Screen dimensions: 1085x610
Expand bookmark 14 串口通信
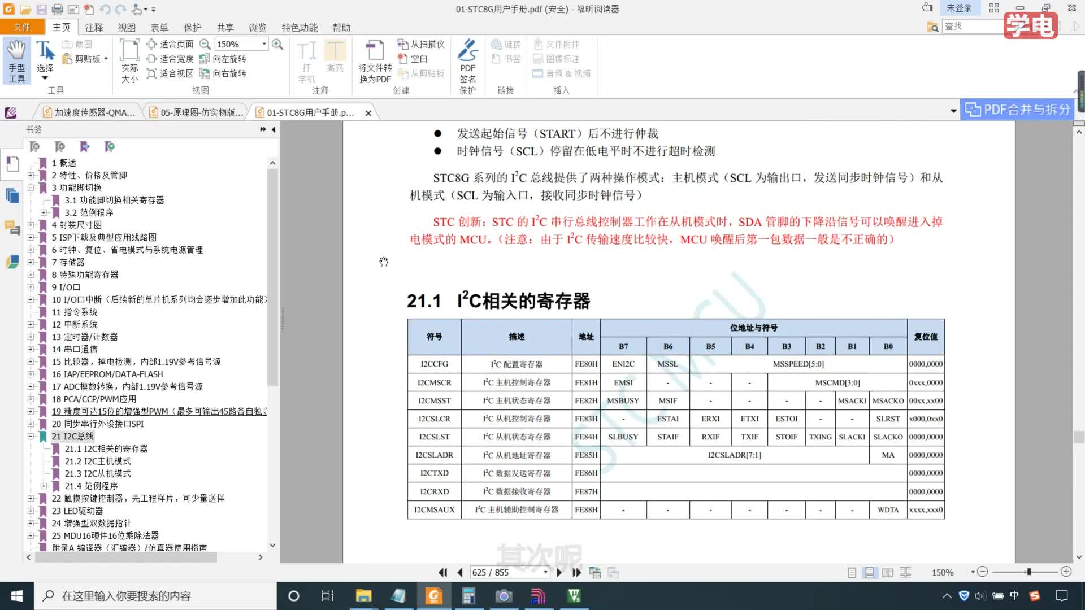coord(31,349)
